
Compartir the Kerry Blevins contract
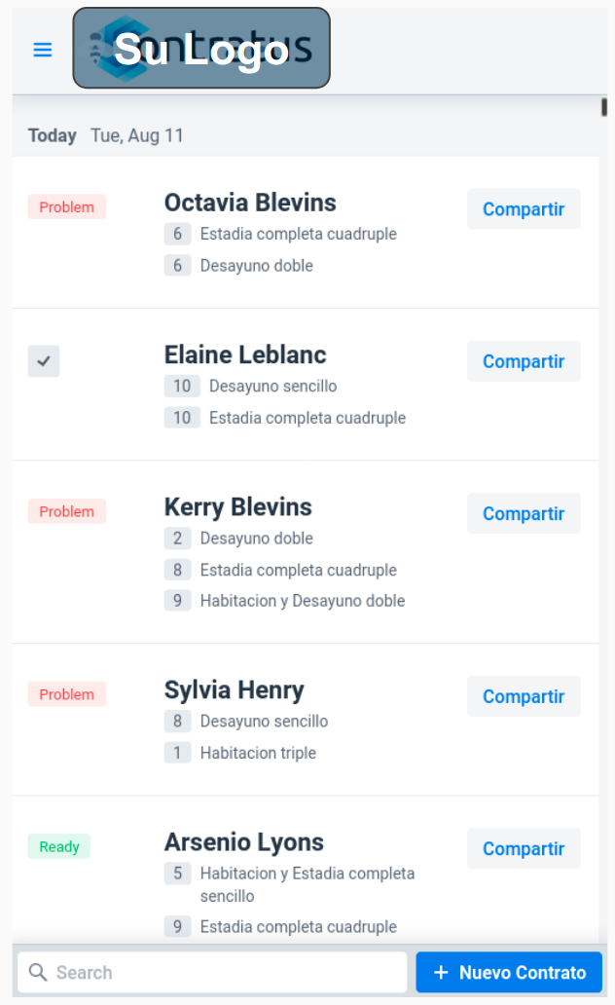click(523, 513)
